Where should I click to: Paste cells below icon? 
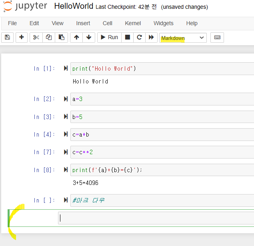point(61,38)
